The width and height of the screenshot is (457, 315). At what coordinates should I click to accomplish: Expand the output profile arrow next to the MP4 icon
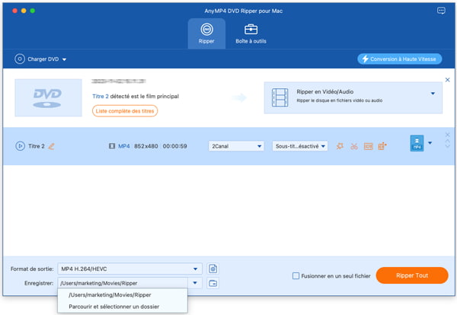coord(430,143)
